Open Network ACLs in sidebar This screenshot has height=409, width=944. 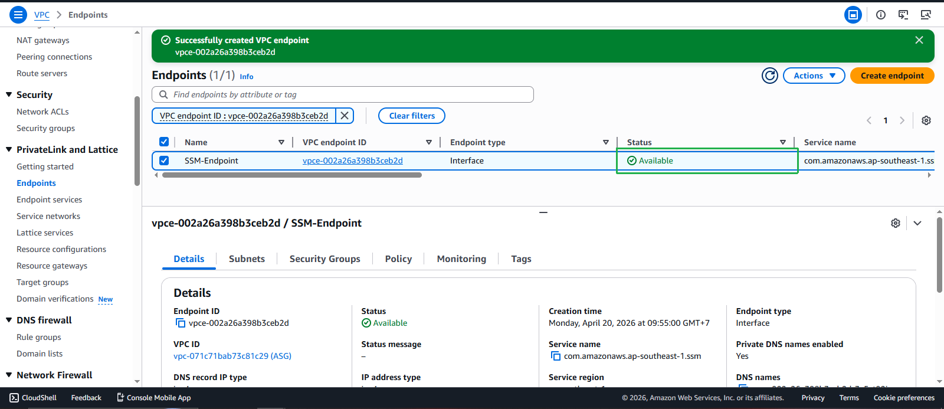click(x=42, y=112)
